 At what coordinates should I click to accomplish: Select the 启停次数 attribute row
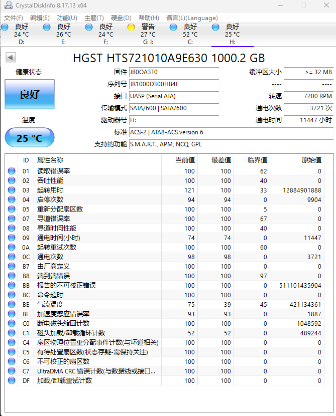pos(165,199)
